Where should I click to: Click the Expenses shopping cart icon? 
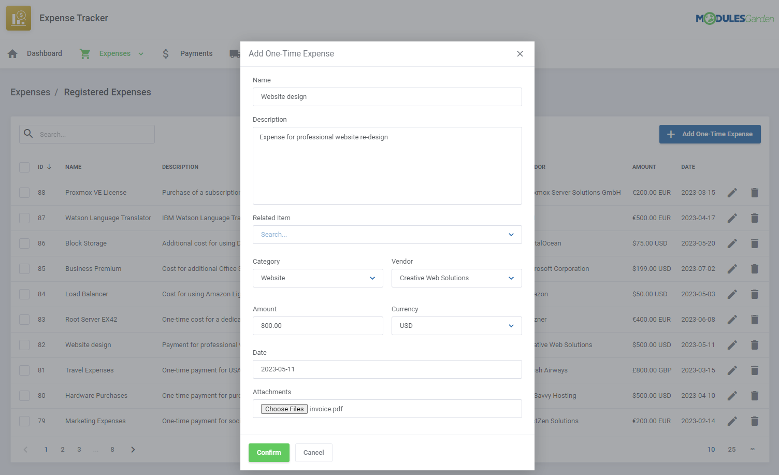[x=85, y=54]
